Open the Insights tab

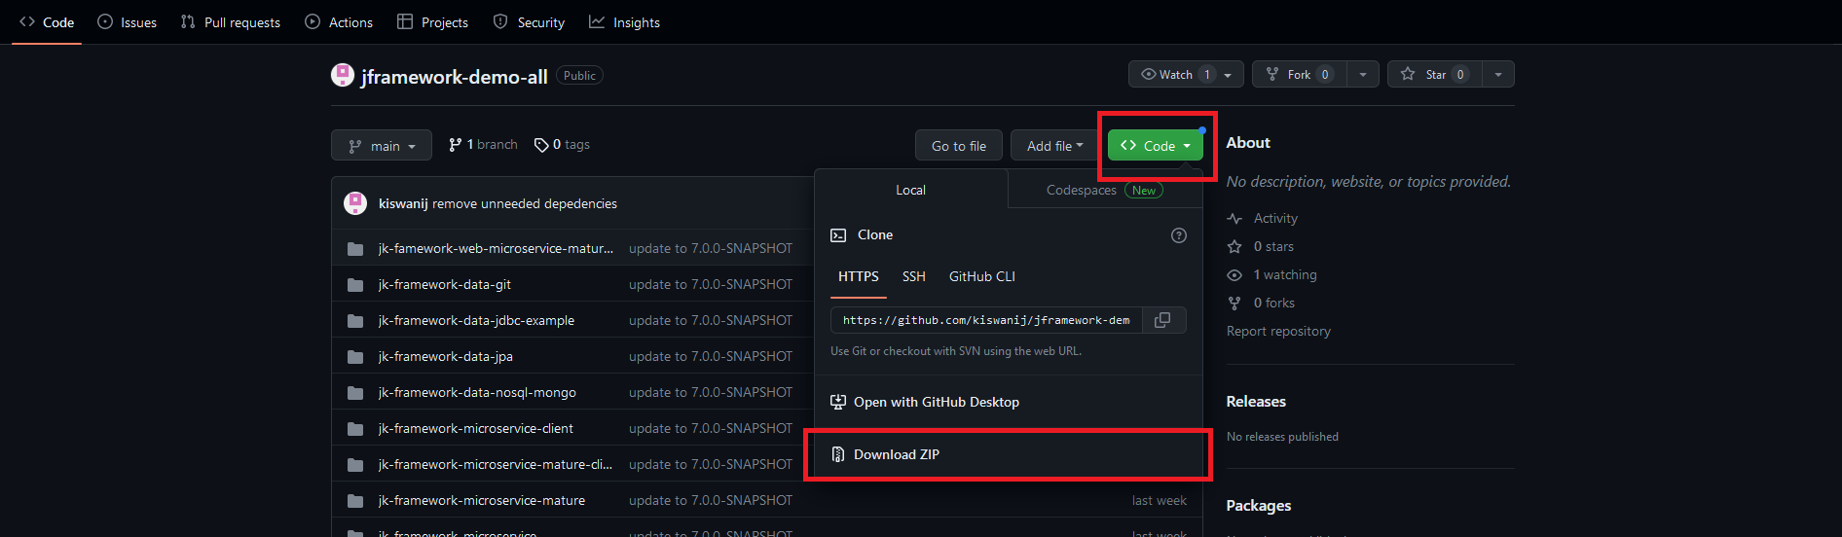pos(624,22)
